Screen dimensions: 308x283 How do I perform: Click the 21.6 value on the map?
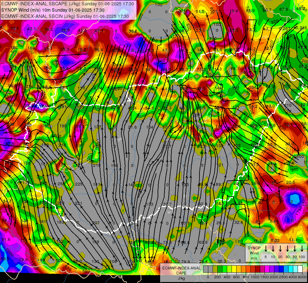pos(132,127)
